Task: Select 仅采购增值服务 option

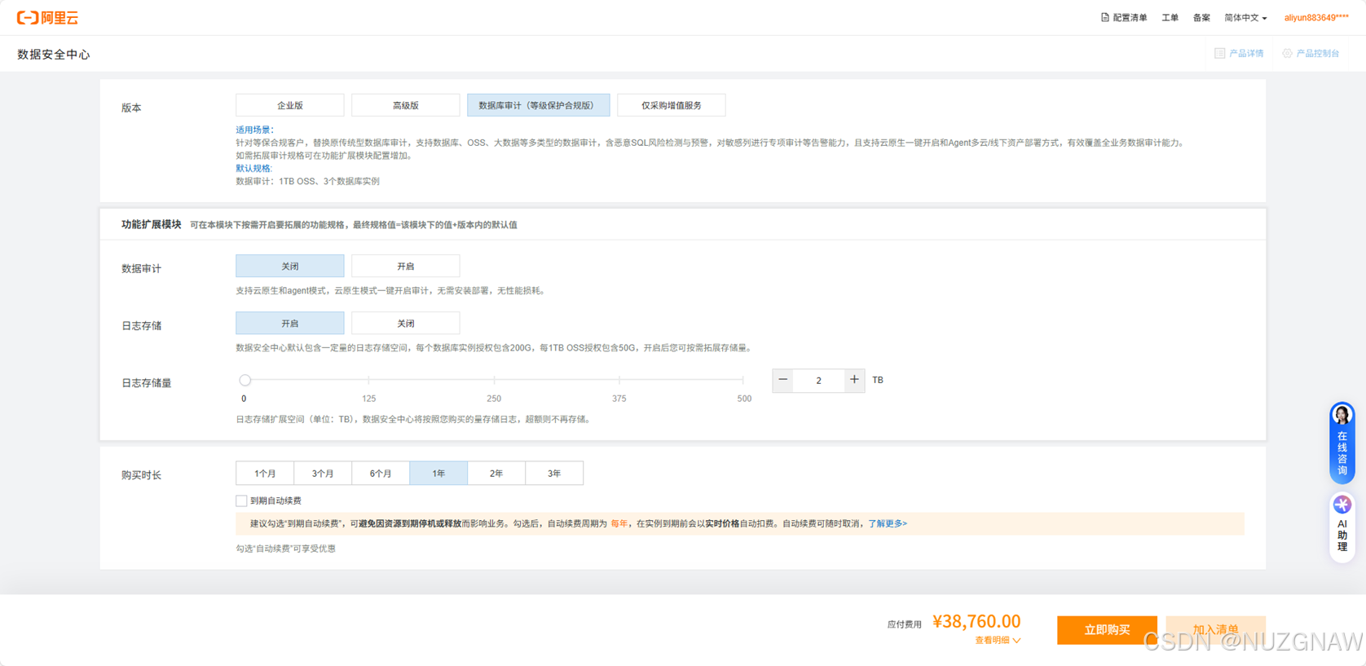Action: [672, 105]
